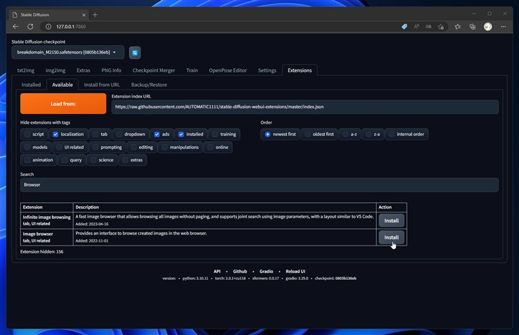Click the browser address bar URL
Screen dimensions: 519x335
pos(71,27)
